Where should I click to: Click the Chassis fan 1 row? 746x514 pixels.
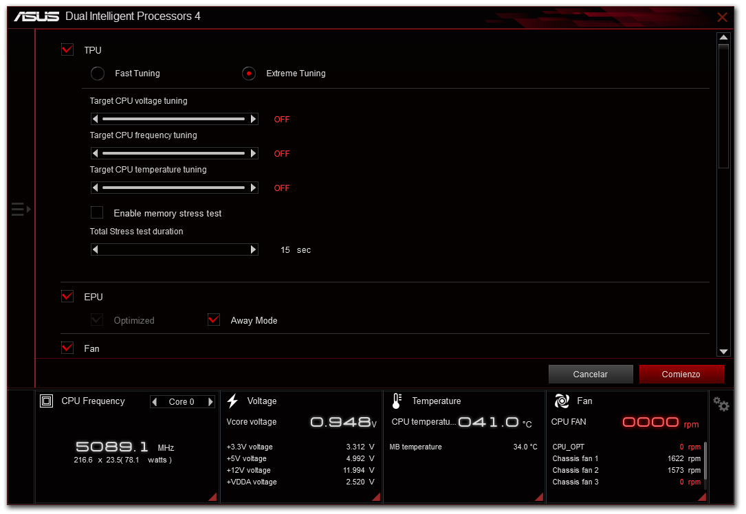click(x=626, y=459)
